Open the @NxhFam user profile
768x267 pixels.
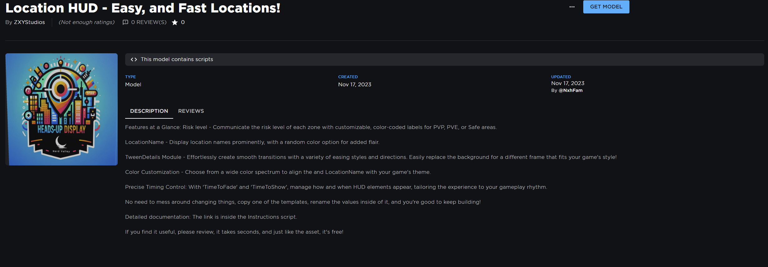pyautogui.click(x=570, y=90)
